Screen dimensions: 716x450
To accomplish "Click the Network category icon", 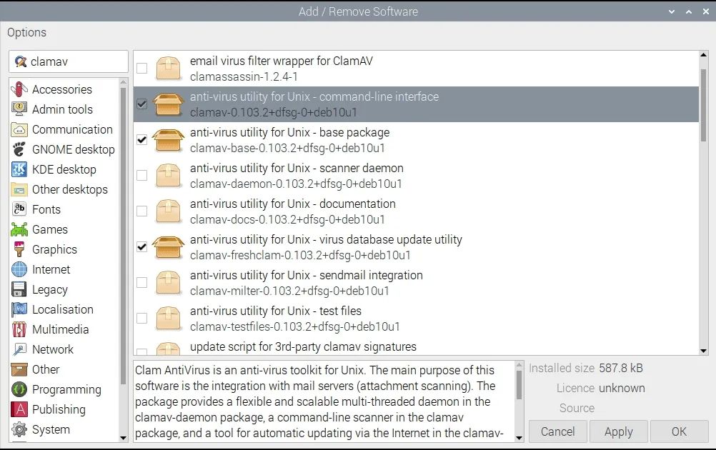I will tap(19, 349).
